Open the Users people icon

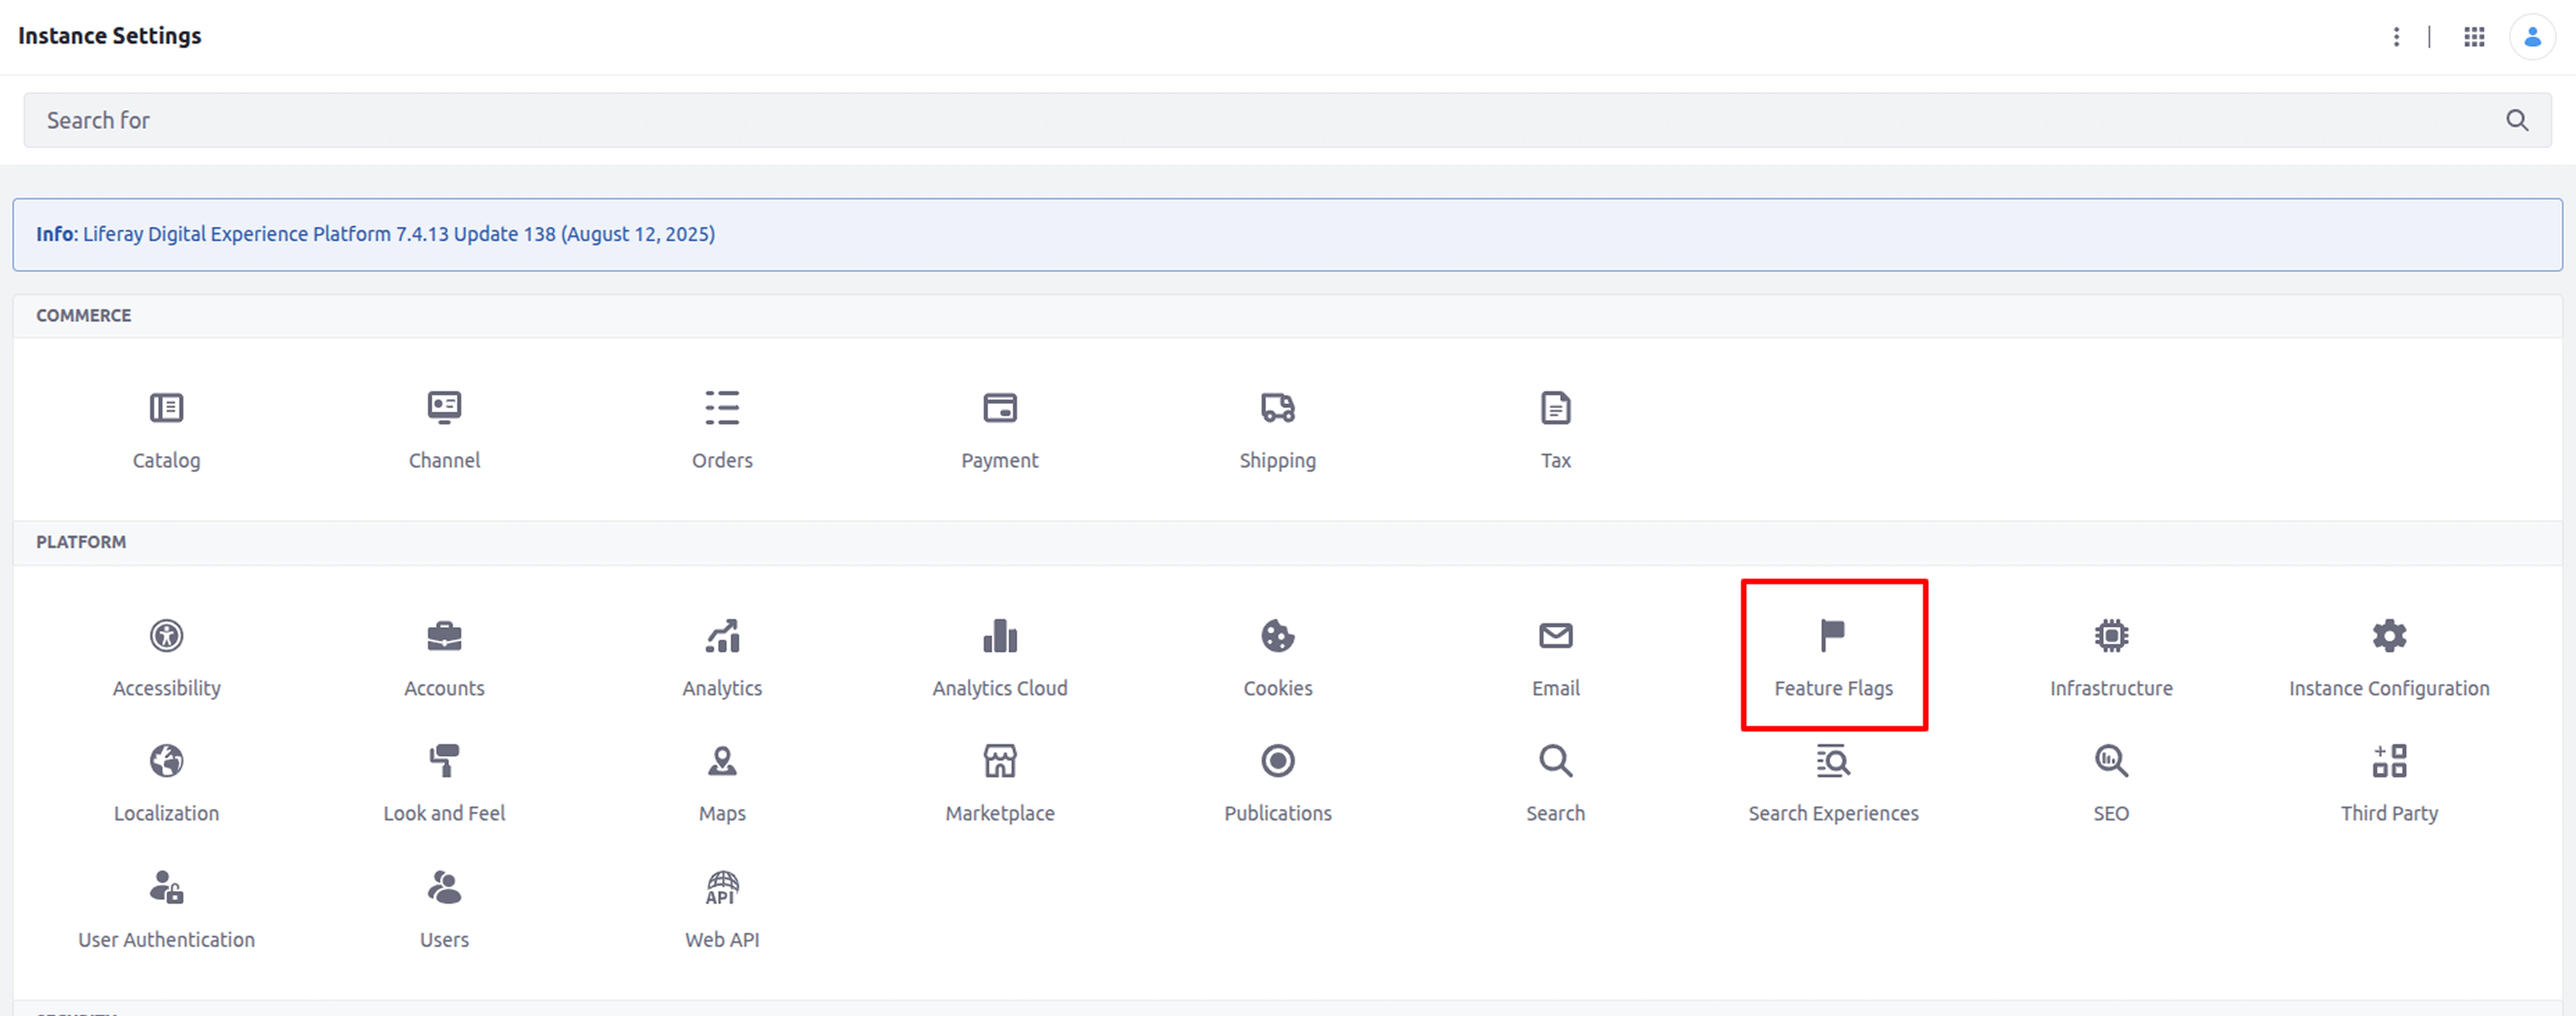(444, 888)
